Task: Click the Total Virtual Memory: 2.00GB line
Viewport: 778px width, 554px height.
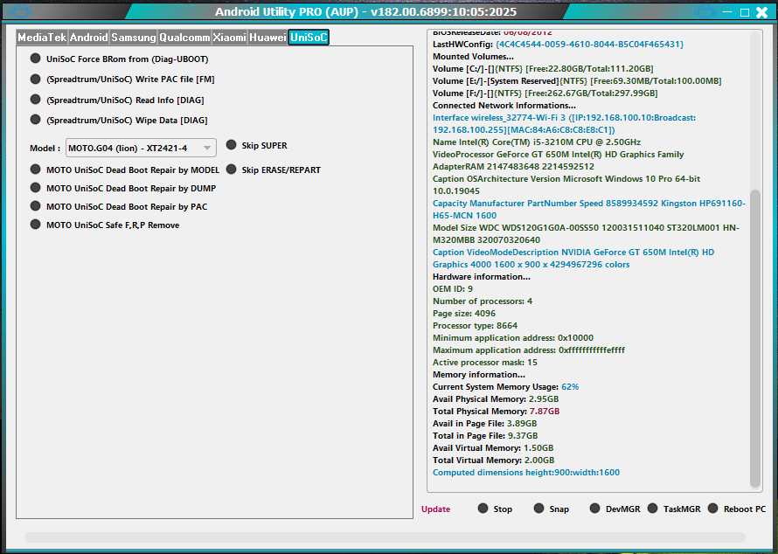Action: [493, 461]
